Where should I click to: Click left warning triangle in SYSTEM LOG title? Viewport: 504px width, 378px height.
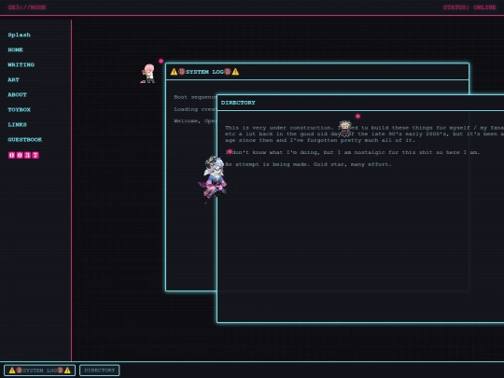(174, 72)
